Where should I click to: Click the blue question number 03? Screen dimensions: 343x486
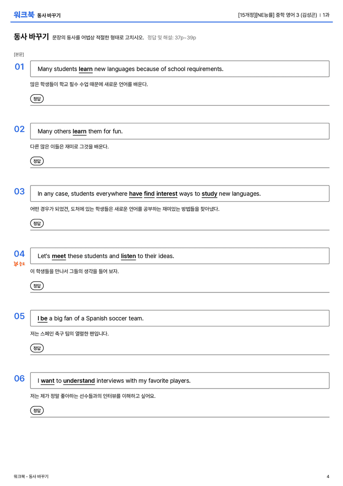[19, 191]
